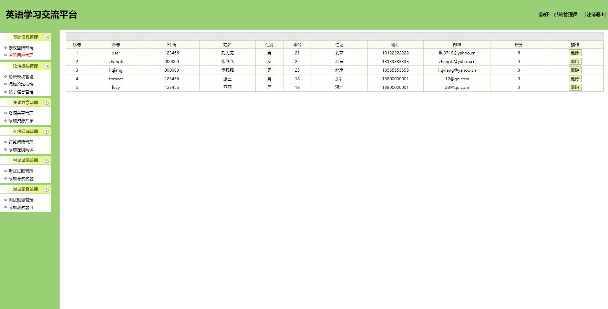This screenshot has height=309, width=608.
Task: Collapse the 论坛板块管理 header chevron
Action: (47, 66)
